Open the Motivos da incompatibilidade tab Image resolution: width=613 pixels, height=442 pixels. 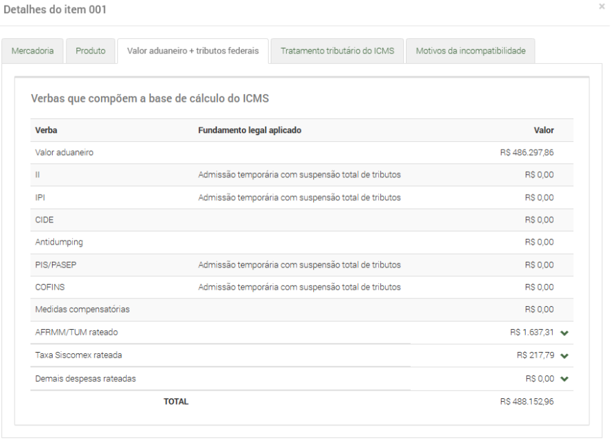click(470, 51)
